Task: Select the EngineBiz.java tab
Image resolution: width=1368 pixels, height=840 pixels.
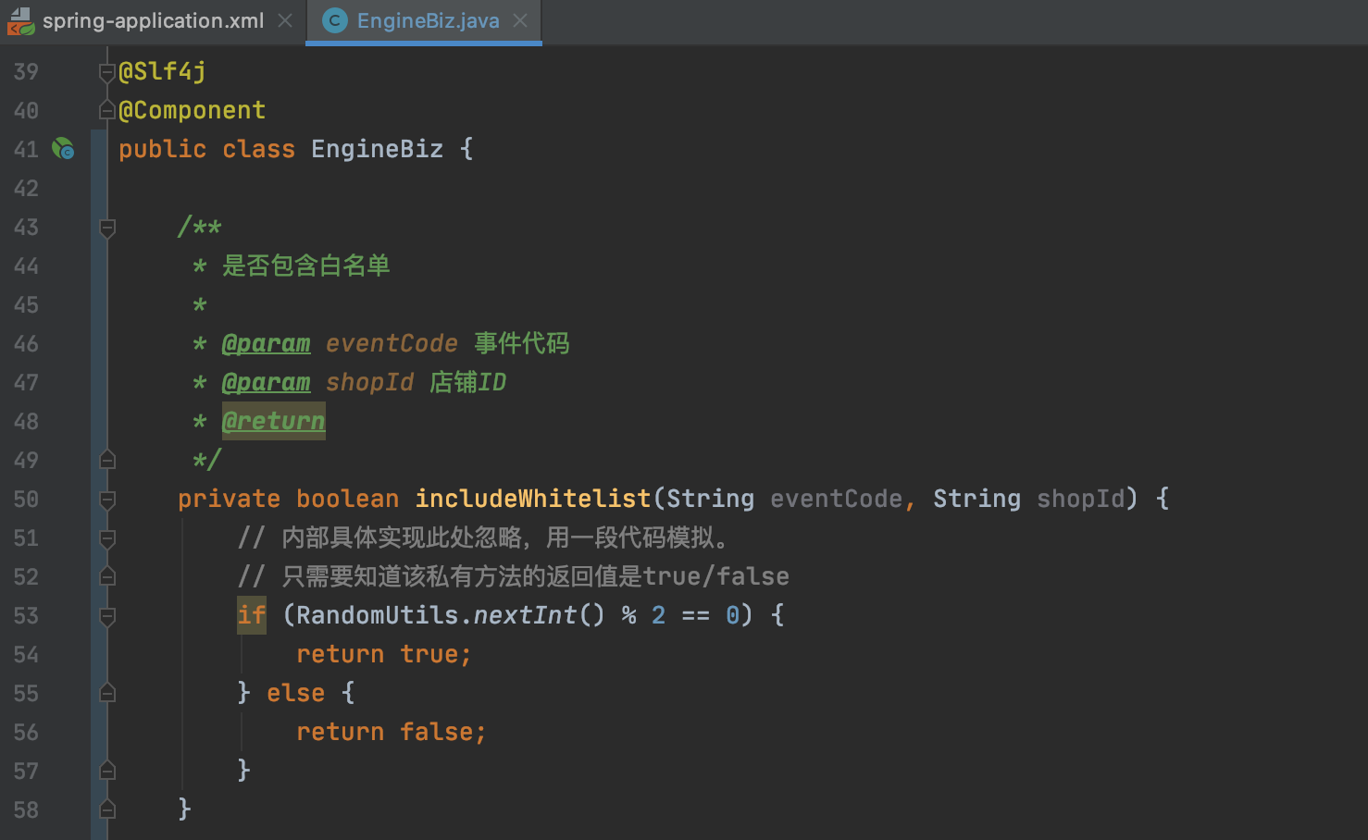Action: pyautogui.click(x=428, y=20)
